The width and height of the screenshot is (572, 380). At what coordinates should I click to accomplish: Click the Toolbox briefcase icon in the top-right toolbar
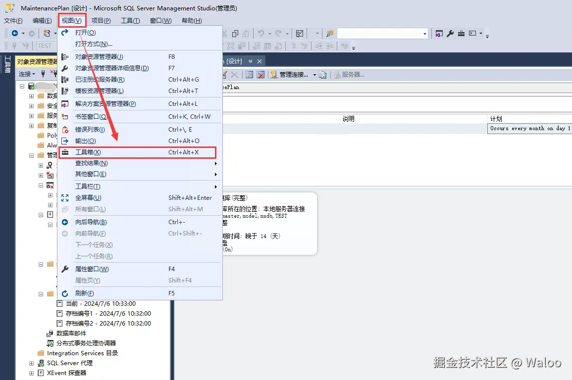461,34
